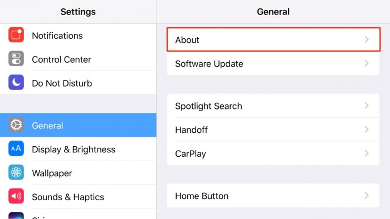Tap the Wallpaper flower icon
Image resolution: width=390 pixels, height=219 pixels.
16,172
